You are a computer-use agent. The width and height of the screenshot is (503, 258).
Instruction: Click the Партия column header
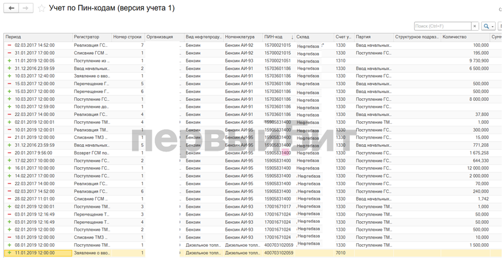coord(374,37)
